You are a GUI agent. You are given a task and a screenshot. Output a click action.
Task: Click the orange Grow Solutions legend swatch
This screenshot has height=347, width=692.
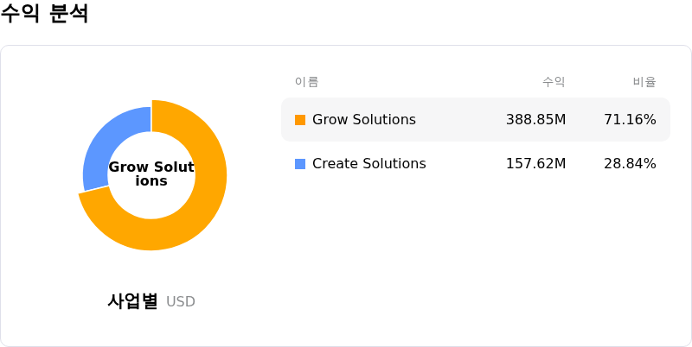(x=300, y=120)
